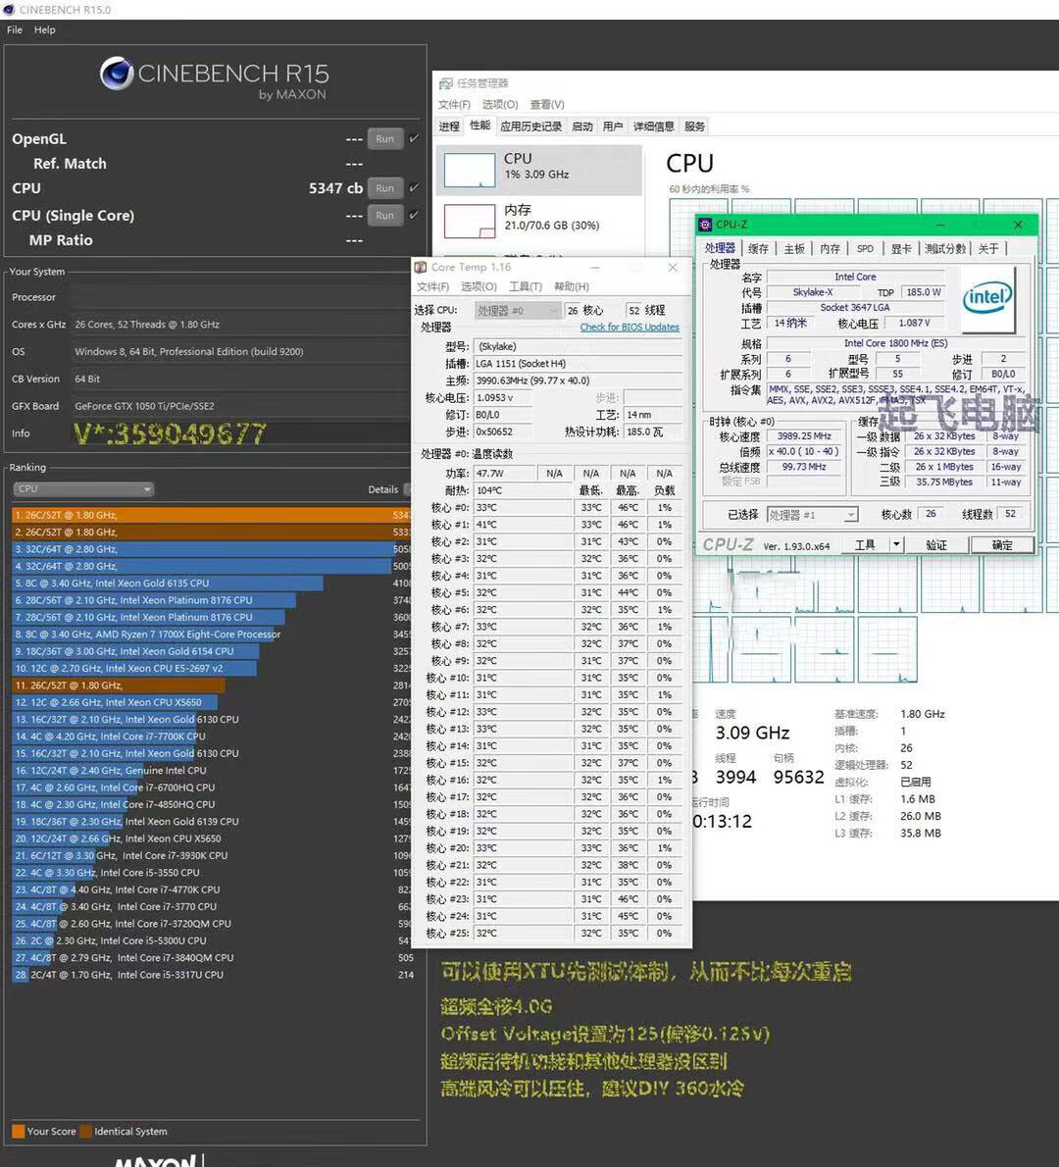This screenshot has width=1059, height=1167.
Task: Click the Core Temp title bar icon
Action: [421, 267]
